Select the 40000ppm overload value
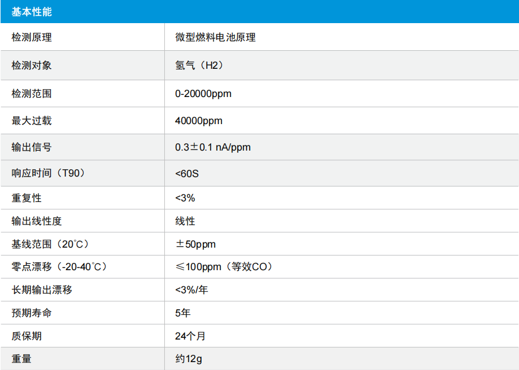The width and height of the screenshot is (519, 370). tap(199, 121)
